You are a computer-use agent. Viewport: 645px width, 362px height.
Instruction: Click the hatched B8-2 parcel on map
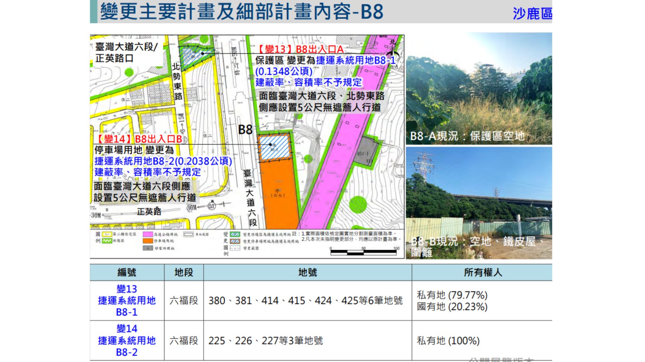click(274, 148)
